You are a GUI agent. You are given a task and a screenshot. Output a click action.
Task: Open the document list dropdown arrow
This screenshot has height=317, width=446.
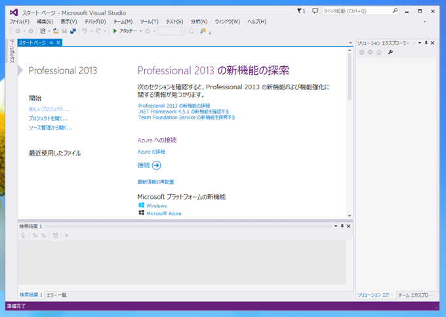pyautogui.click(x=350, y=43)
